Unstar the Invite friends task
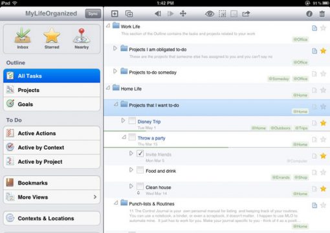Screen dimensions: 330x233 click(323, 156)
